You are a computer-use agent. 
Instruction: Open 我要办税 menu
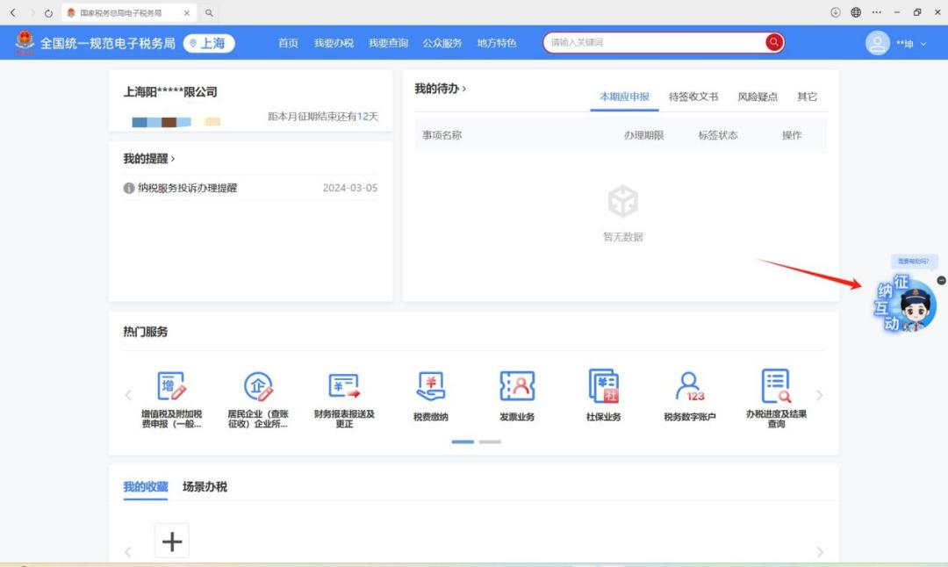coord(334,43)
